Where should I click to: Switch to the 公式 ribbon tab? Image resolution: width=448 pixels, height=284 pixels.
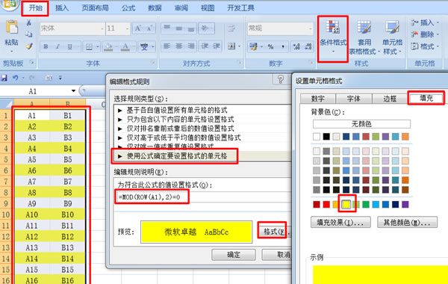[128, 7]
